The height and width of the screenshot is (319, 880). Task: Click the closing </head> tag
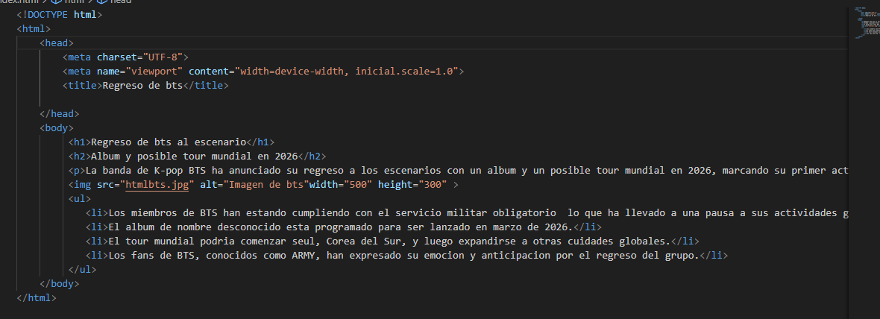pyautogui.click(x=60, y=114)
